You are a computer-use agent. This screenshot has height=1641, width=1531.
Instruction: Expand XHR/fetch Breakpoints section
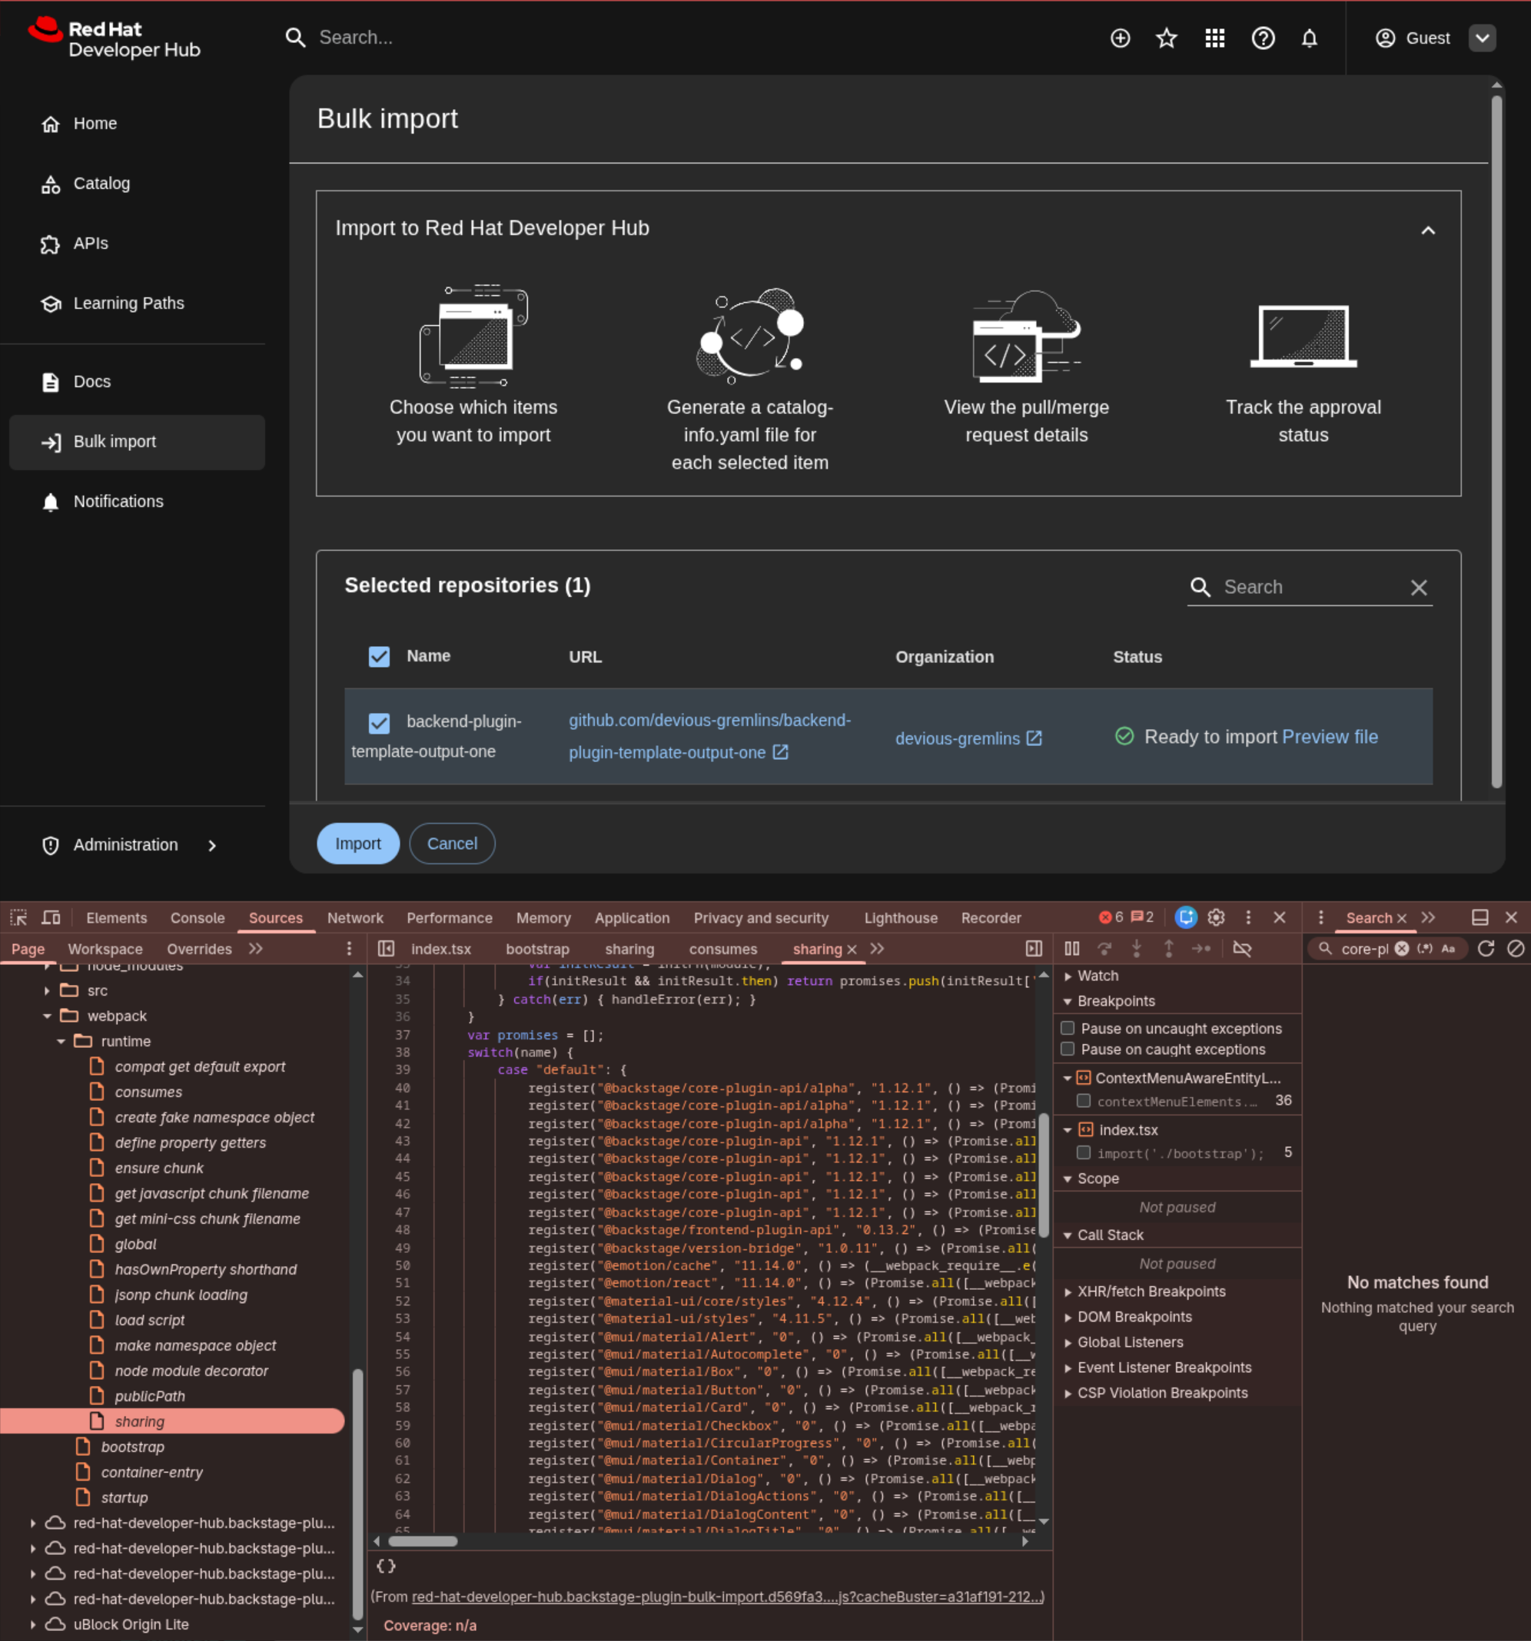pos(1151,1291)
